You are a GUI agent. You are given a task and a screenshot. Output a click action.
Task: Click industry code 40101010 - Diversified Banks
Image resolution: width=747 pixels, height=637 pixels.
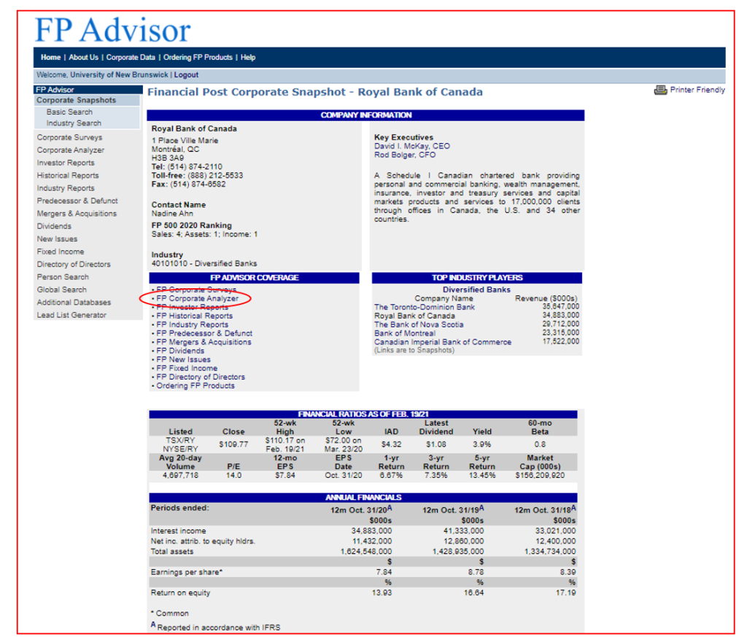pyautogui.click(x=204, y=263)
